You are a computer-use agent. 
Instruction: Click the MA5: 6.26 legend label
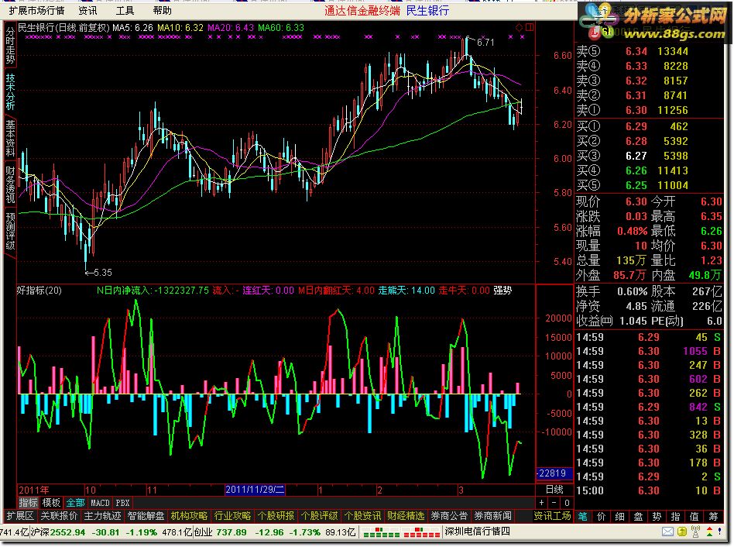pos(132,28)
